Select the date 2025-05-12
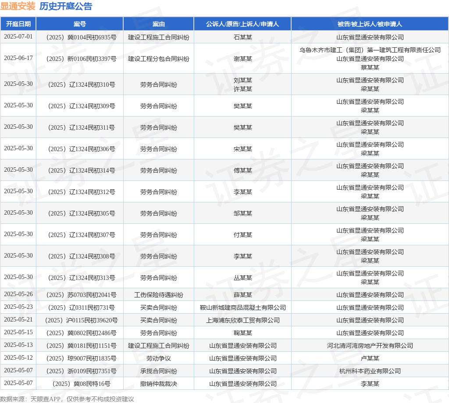The width and height of the screenshot is (449, 403). coord(18,357)
